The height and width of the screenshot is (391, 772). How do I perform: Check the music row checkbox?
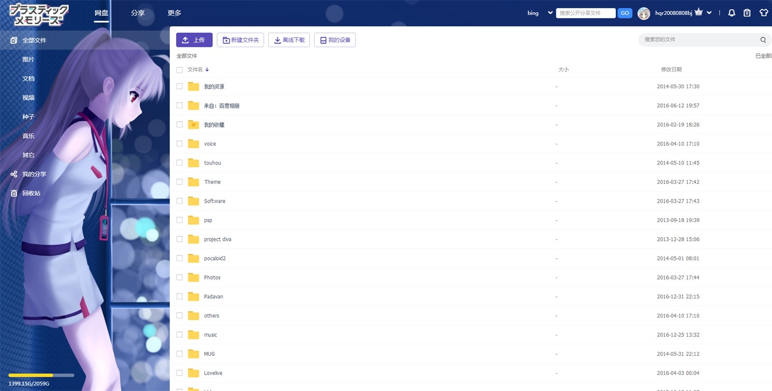(x=179, y=335)
